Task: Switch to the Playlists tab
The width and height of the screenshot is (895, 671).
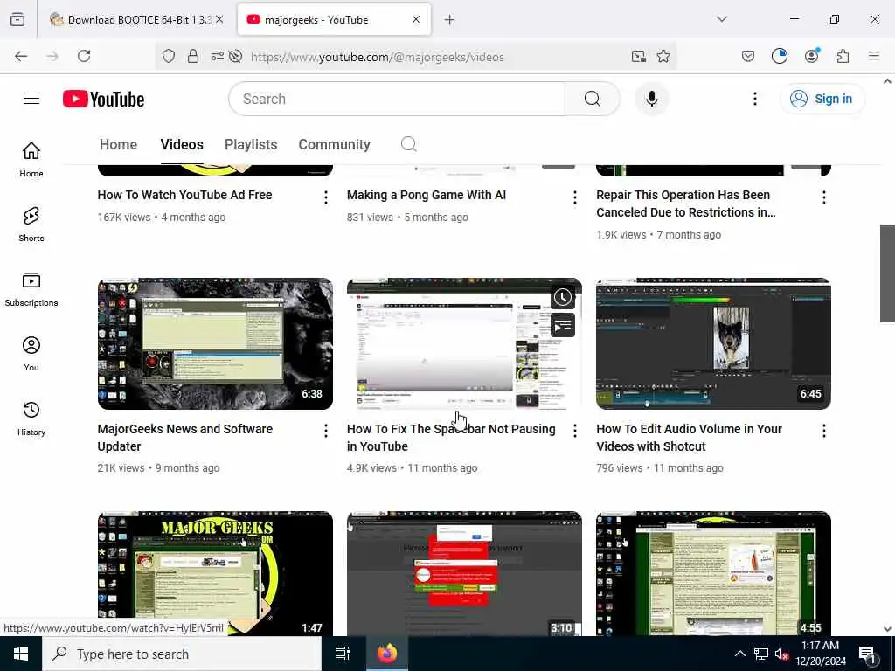Action: point(251,144)
